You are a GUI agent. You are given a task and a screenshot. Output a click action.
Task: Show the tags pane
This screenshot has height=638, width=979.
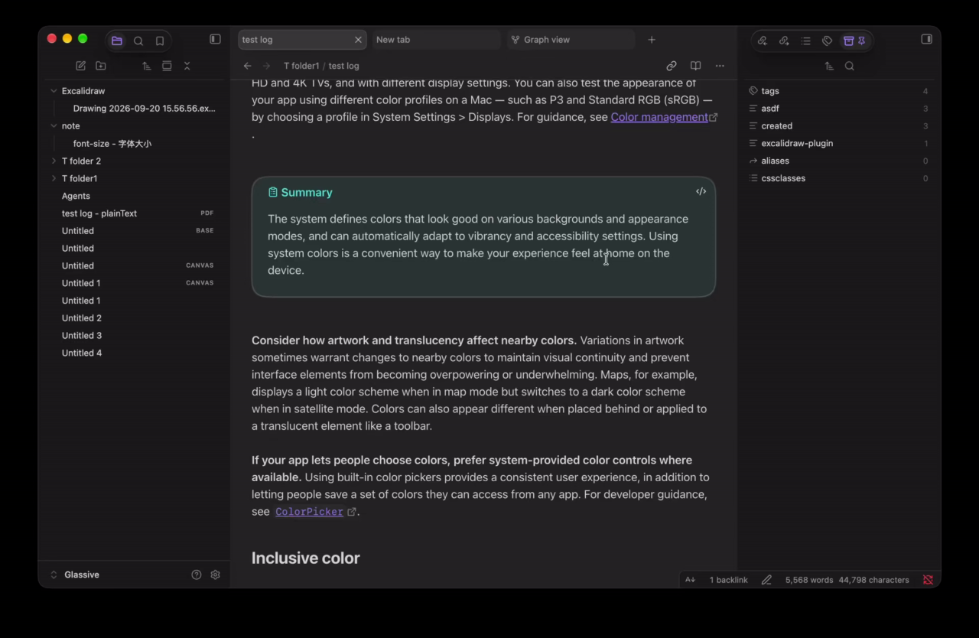827,41
